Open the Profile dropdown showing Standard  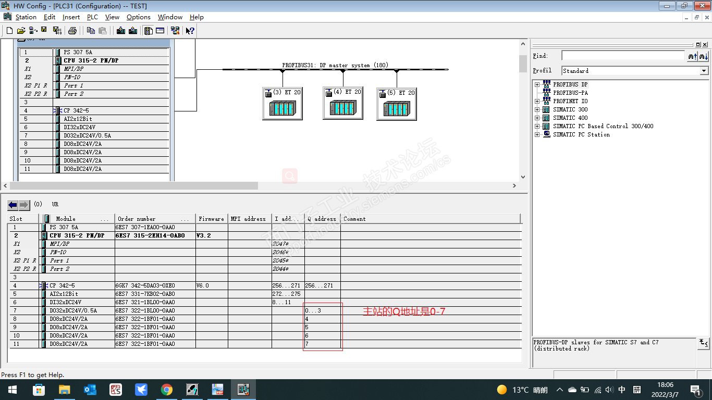click(x=704, y=71)
